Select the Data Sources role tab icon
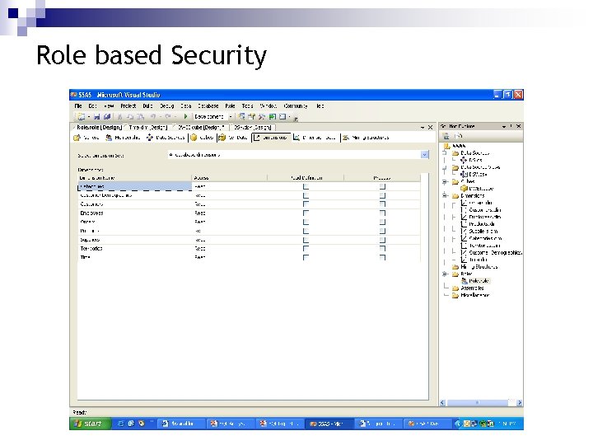 tap(150, 138)
